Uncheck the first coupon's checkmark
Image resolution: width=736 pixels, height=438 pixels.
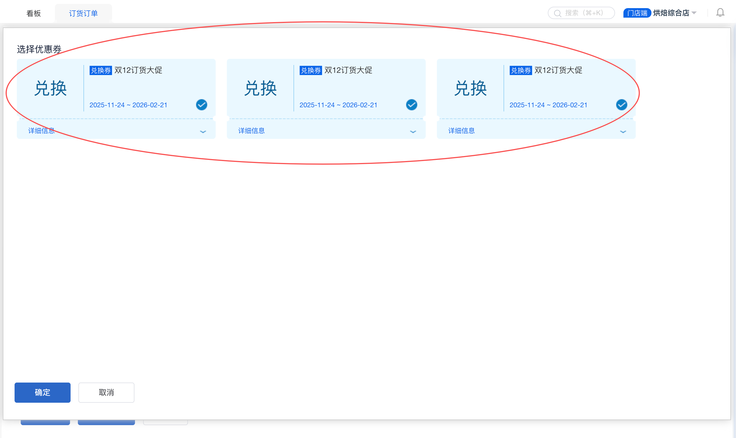[x=202, y=105]
